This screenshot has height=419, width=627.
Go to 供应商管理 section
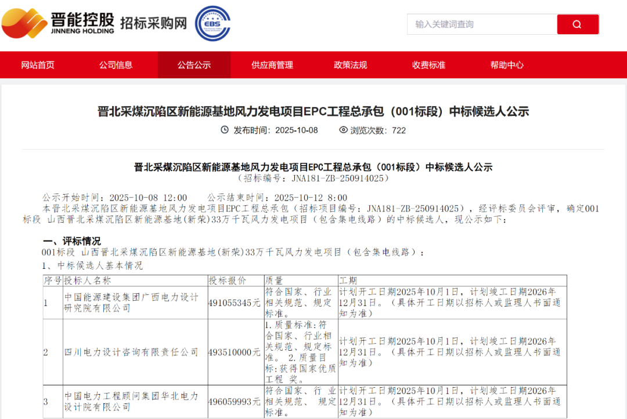(x=272, y=65)
